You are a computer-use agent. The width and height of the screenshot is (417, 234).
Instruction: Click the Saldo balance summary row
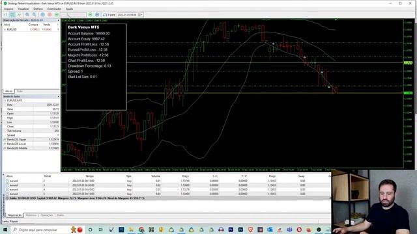pyautogui.click(x=167, y=198)
